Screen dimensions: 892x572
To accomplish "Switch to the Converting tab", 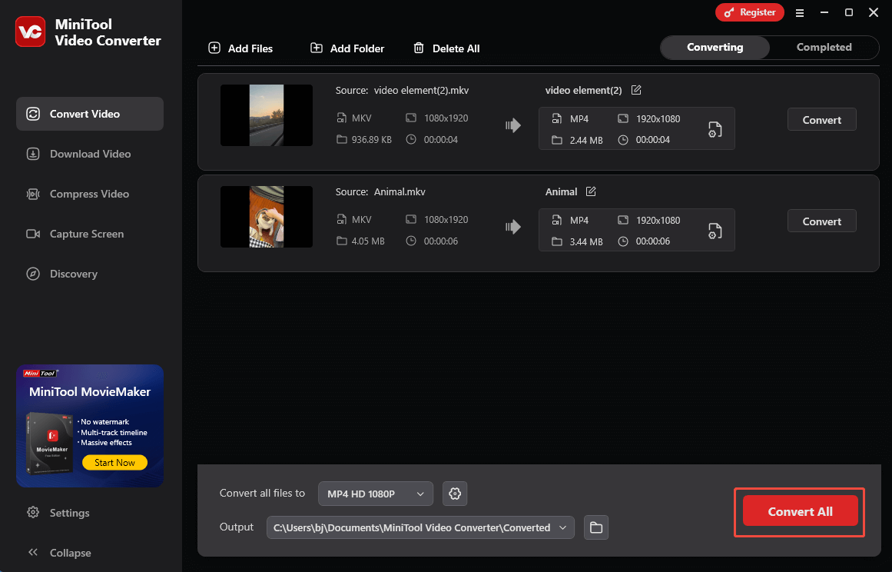I will [715, 47].
